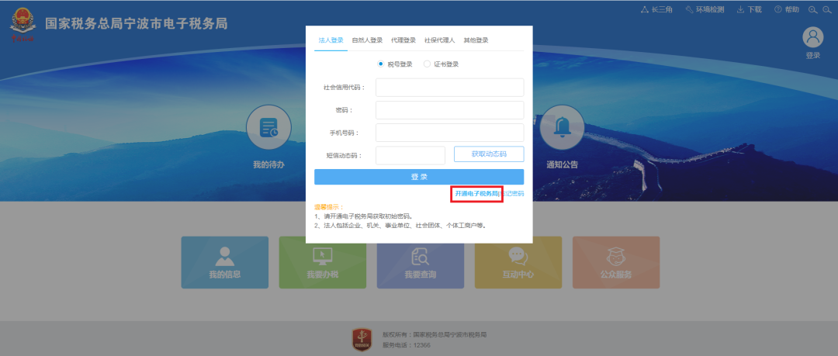838x356 pixels.
Task: Open 环境检测 wrench tool
Action: click(x=705, y=9)
